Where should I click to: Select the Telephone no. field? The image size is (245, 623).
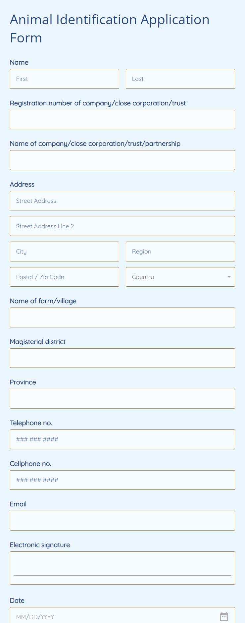point(122,439)
